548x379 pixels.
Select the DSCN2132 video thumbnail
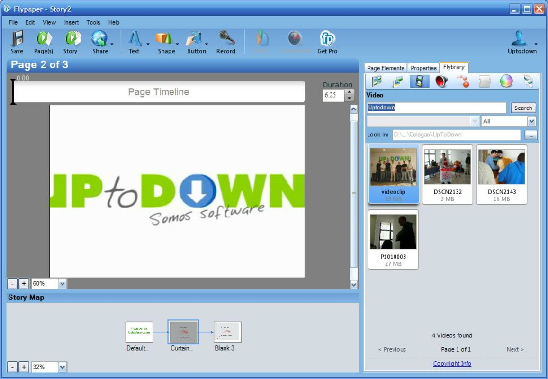click(447, 174)
